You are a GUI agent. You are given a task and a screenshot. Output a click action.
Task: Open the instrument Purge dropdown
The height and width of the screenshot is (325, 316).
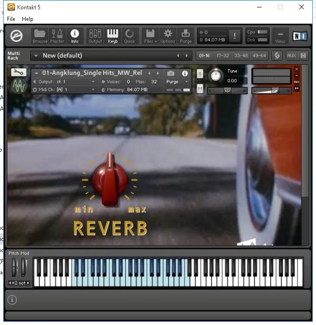click(x=177, y=82)
